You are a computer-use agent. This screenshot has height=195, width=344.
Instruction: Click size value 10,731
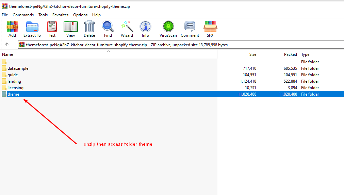[250, 88]
